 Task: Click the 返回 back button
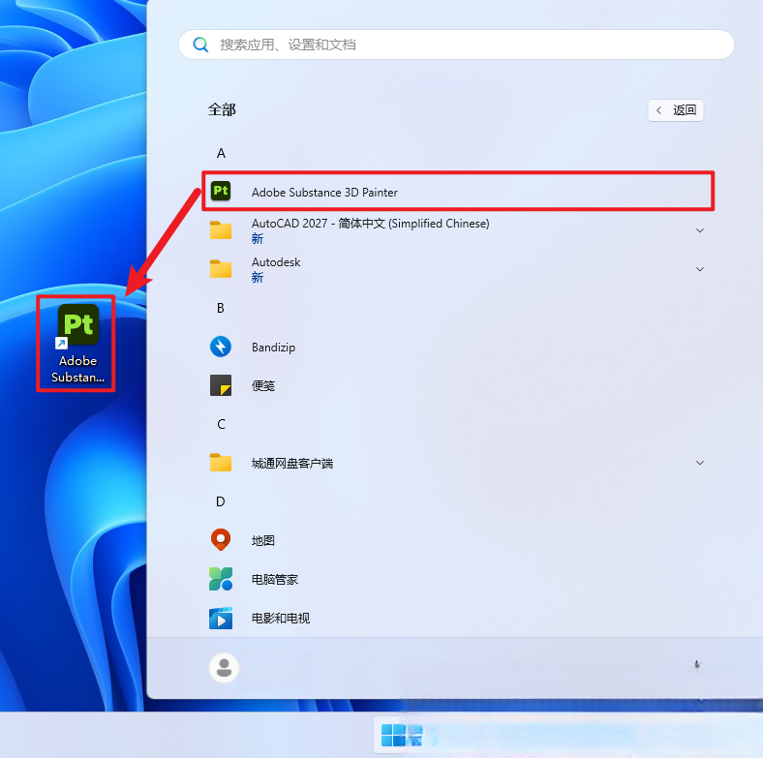(676, 110)
